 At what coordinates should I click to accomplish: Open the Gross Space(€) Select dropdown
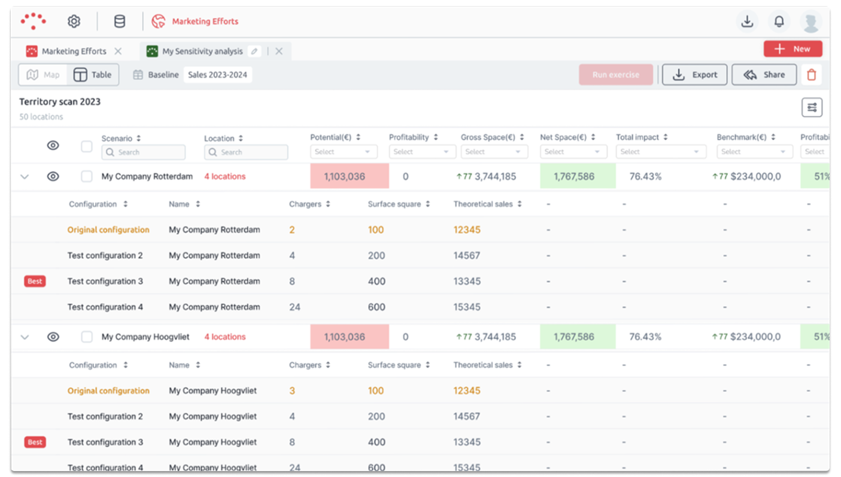[x=494, y=152]
